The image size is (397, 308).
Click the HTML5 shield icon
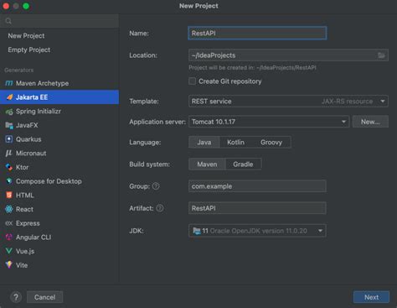pos(9,195)
